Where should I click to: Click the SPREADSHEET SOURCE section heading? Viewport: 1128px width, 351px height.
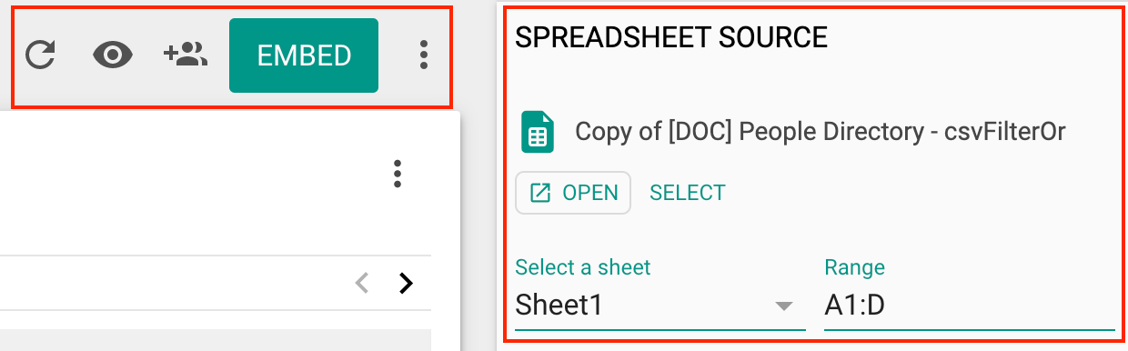tap(671, 37)
